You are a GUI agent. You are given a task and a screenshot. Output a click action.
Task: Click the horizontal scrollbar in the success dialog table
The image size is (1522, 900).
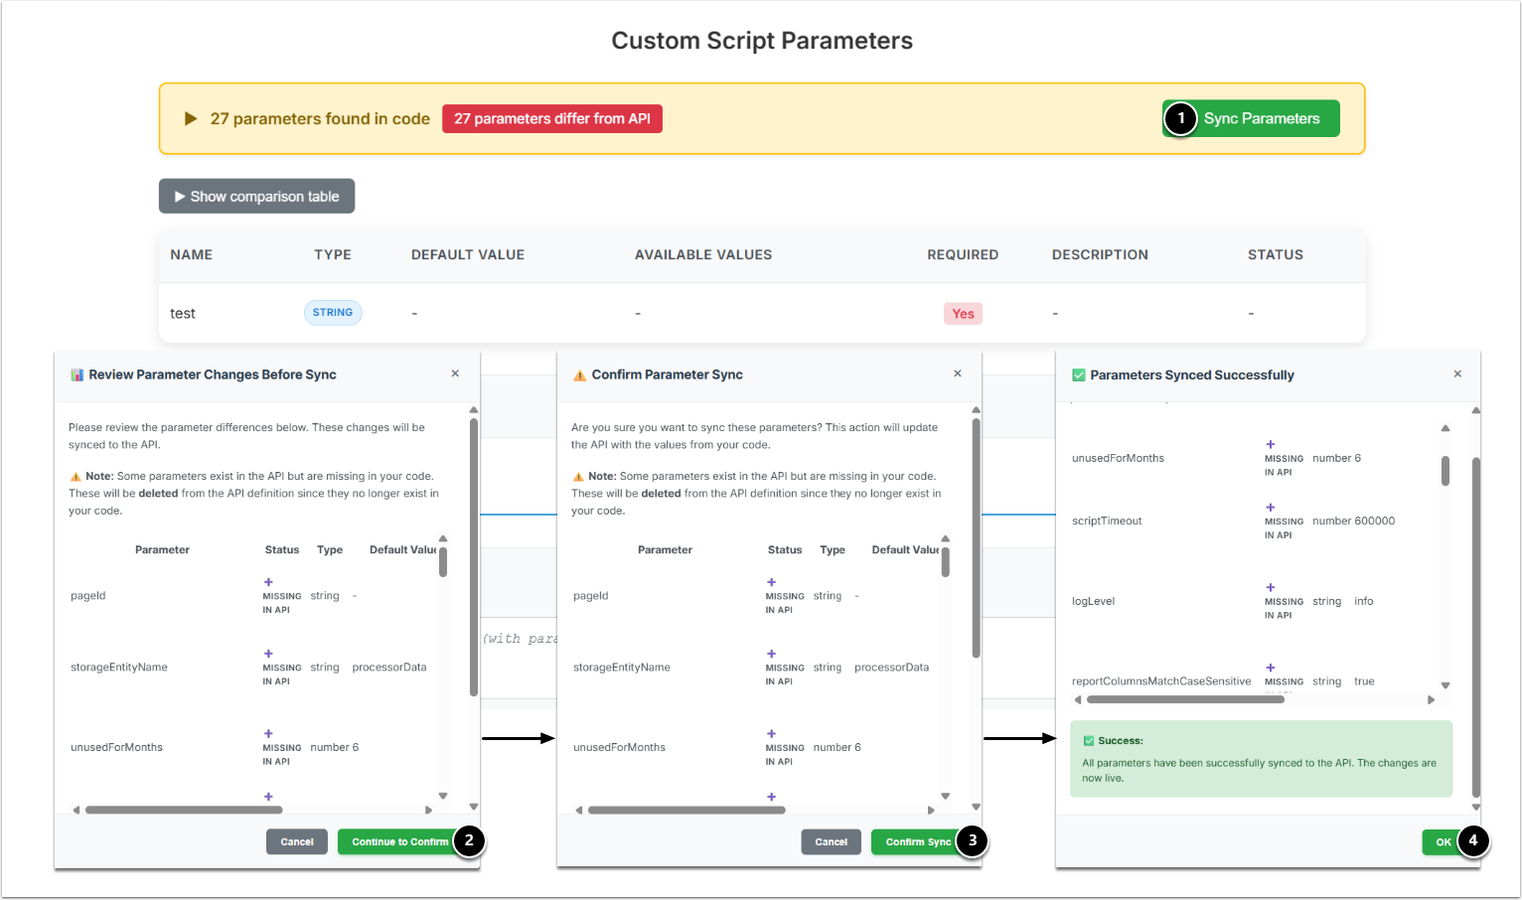pos(1184,699)
